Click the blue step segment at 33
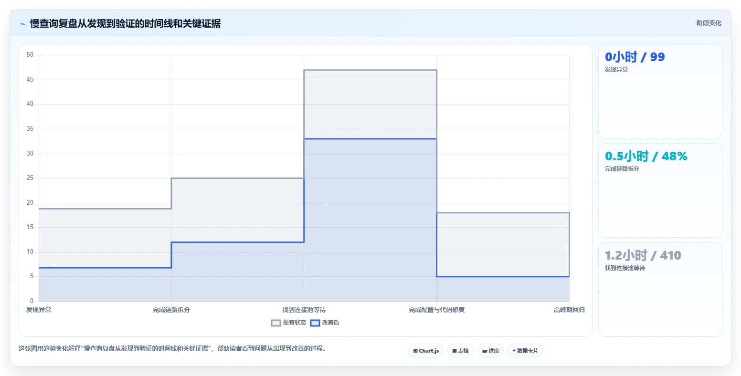The image size is (741, 376). pos(370,139)
